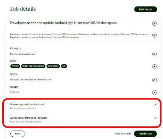The width and height of the screenshot is (163, 139).
Task: Click the $550.00 budget value
Action: [x=15, y=92]
